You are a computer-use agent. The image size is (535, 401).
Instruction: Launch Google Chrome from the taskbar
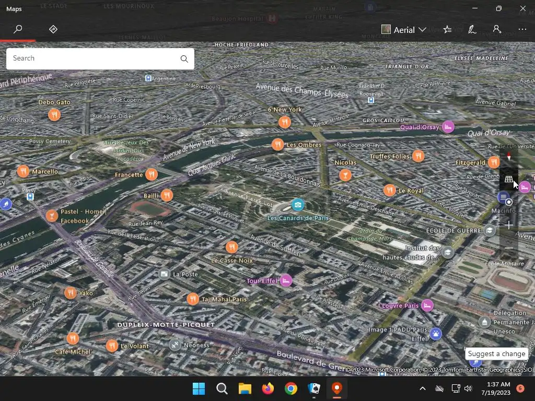(x=291, y=388)
